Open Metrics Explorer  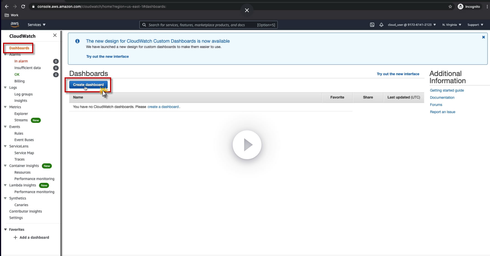tap(21, 114)
